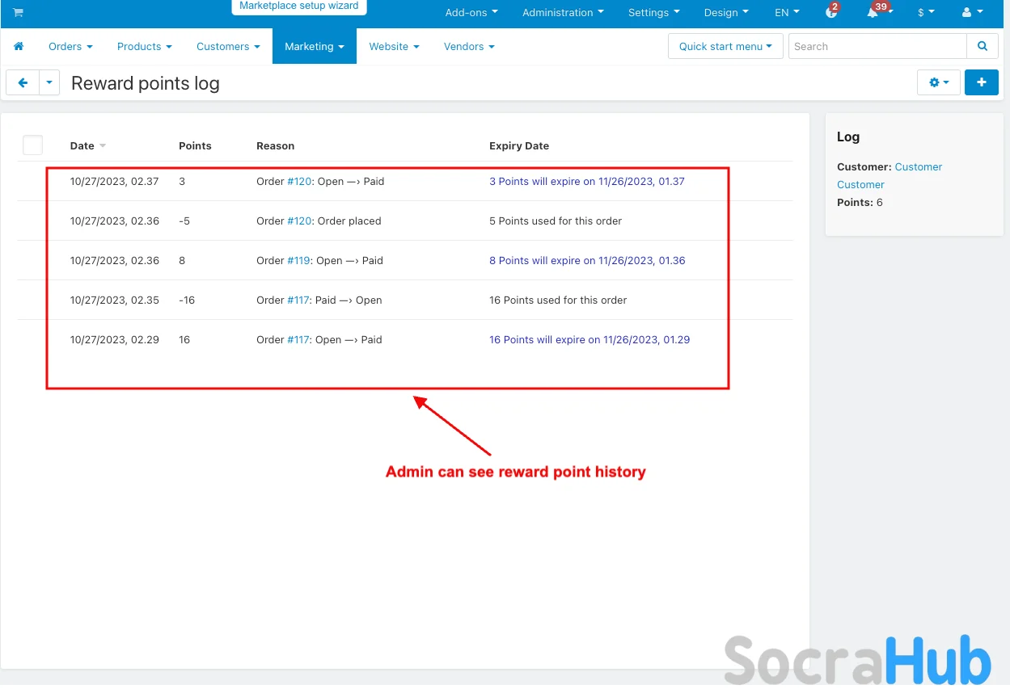Click the shopping cart storefront icon
The width and height of the screenshot is (1010, 689).
click(x=18, y=13)
